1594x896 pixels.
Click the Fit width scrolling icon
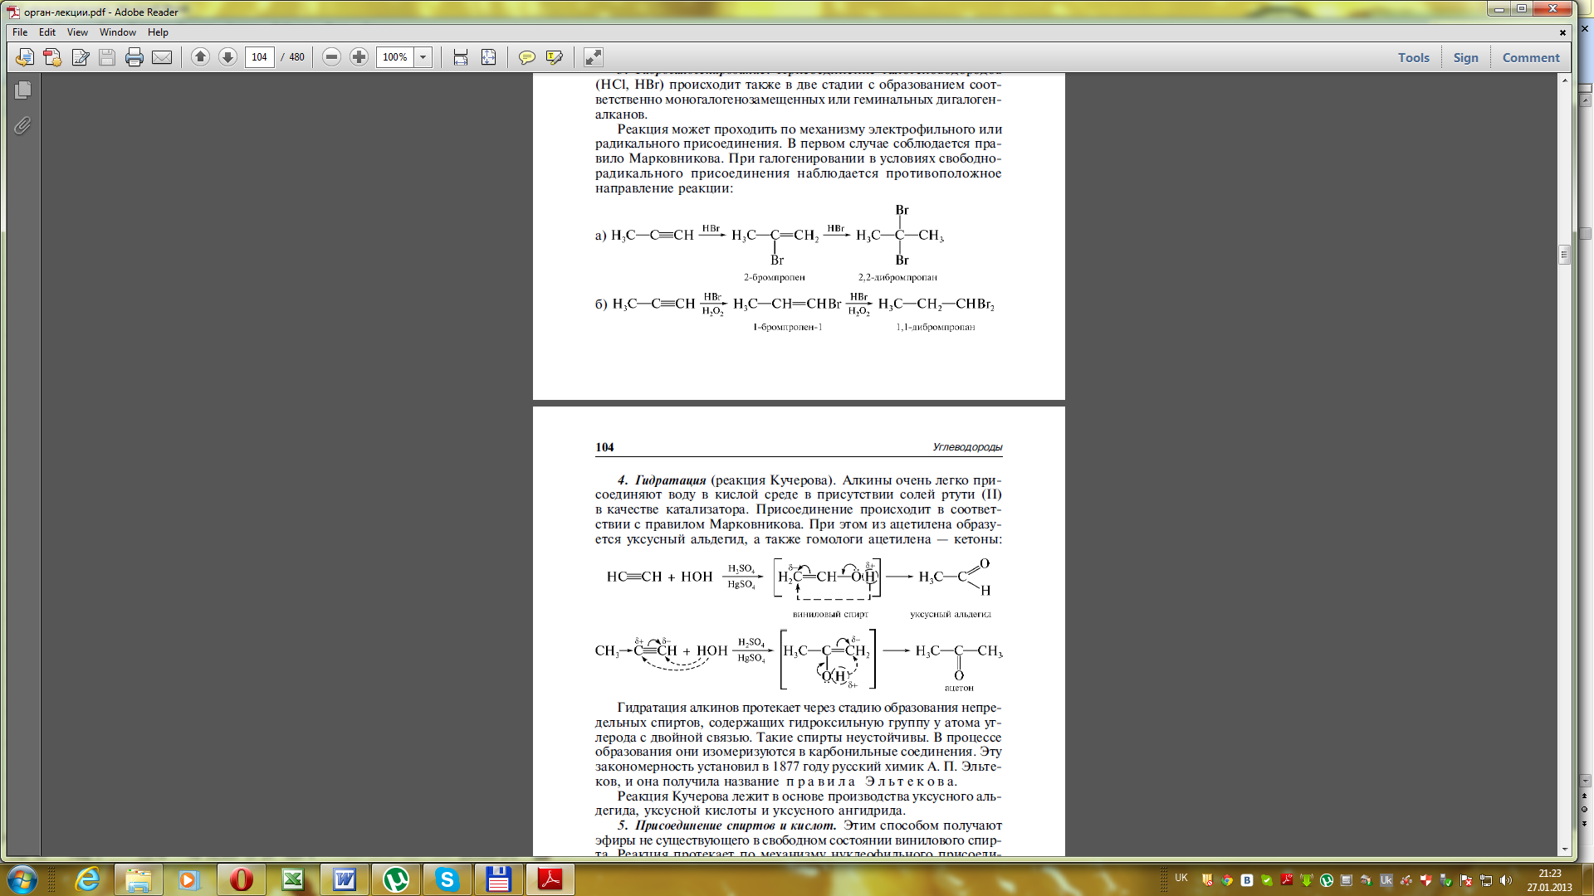click(461, 57)
